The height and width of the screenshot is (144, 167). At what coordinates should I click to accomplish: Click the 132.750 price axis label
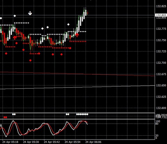pyautogui.click(x=161, y=40)
